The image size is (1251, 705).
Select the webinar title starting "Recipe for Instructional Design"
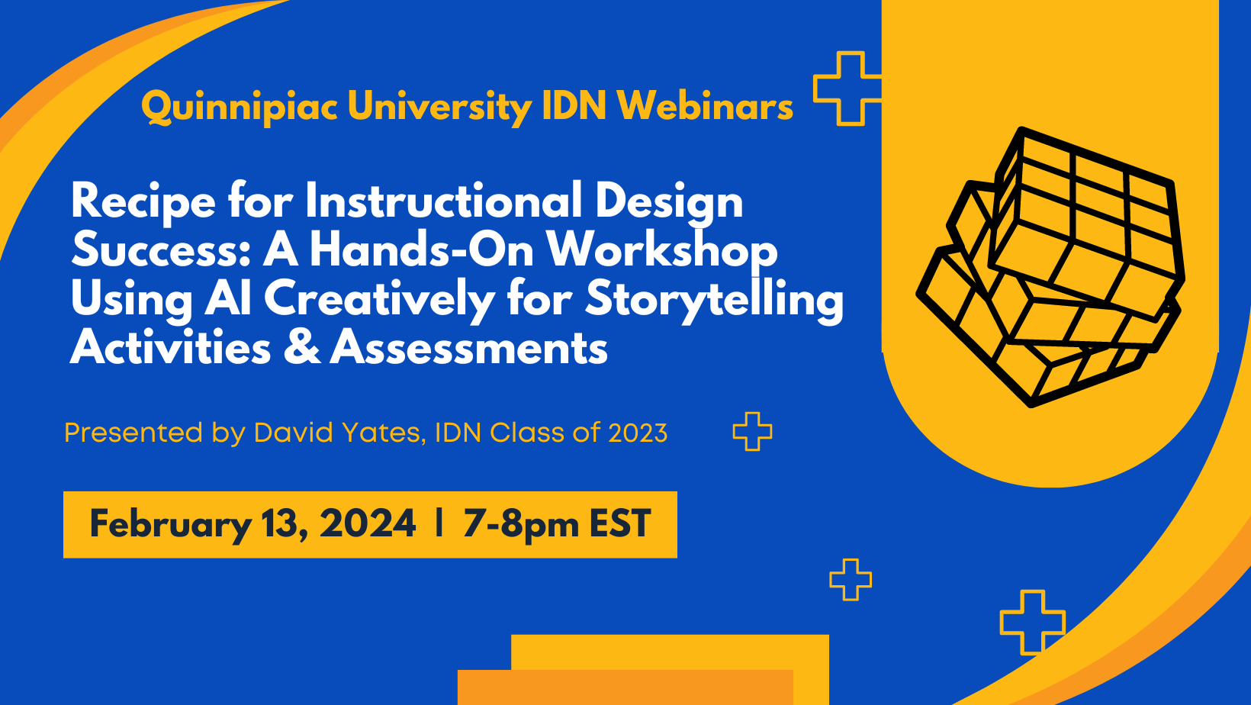coord(457,274)
